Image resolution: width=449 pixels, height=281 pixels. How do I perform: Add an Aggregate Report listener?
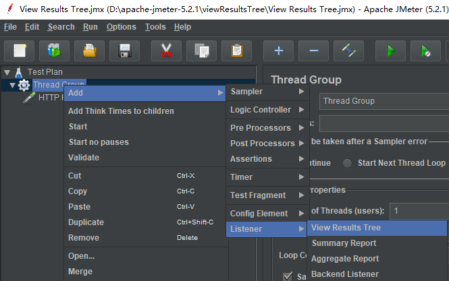(x=377, y=258)
